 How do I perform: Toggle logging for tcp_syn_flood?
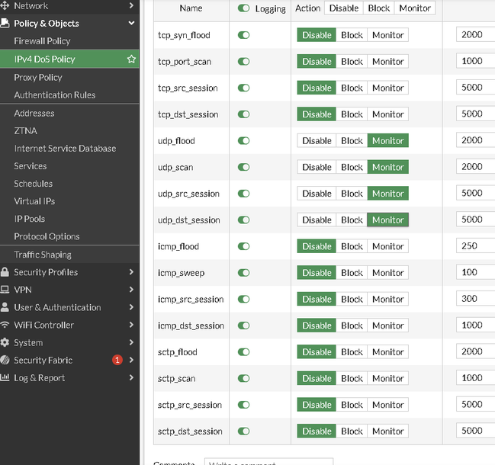point(243,35)
